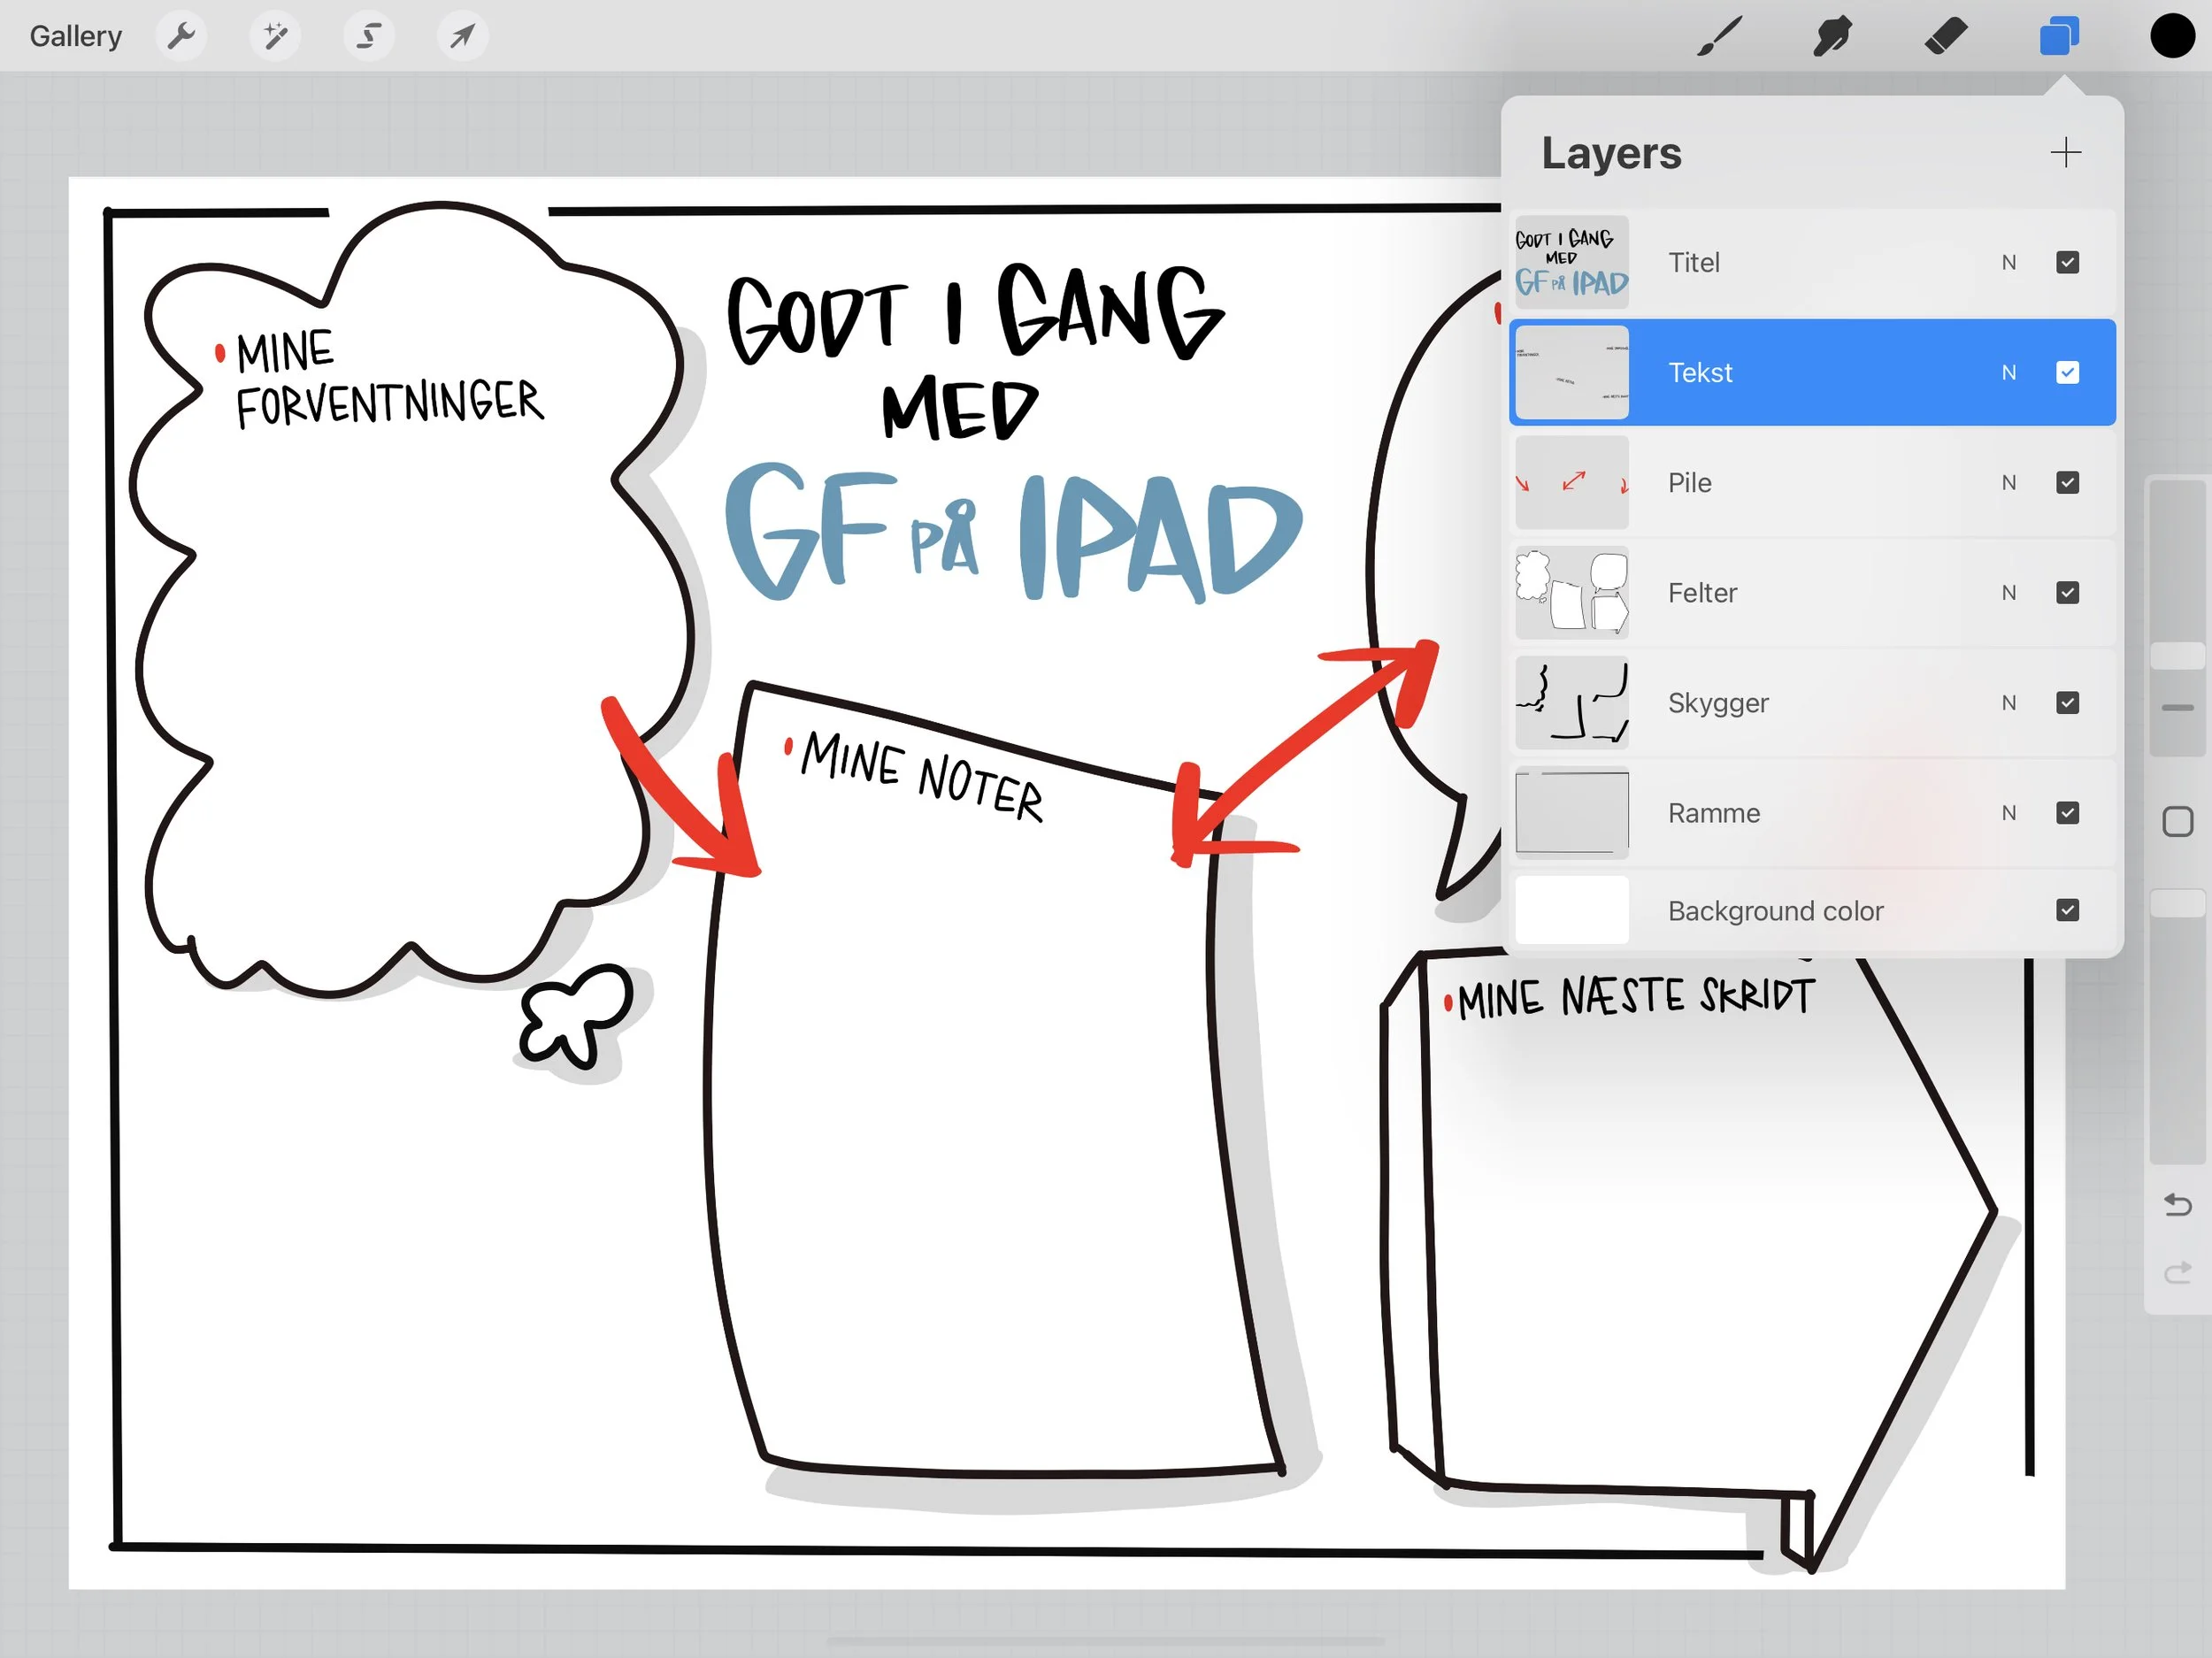Select the Paint brush tool
The width and height of the screenshot is (2212, 1658).
tap(1719, 37)
